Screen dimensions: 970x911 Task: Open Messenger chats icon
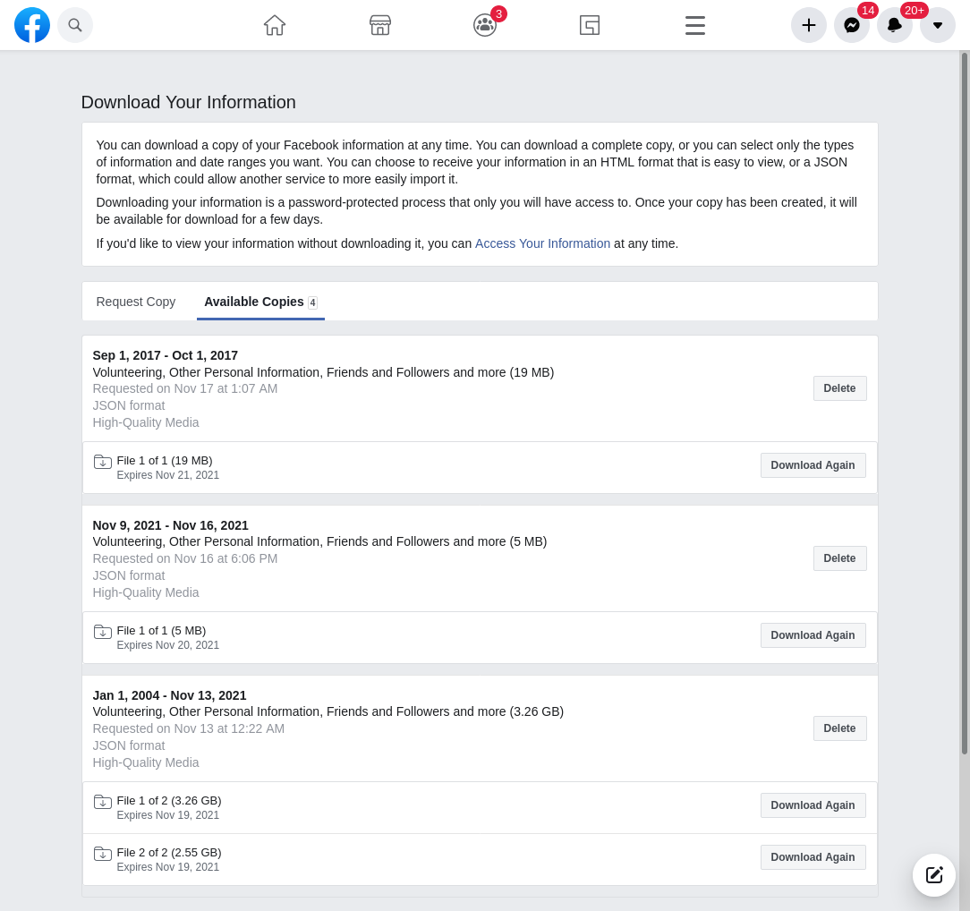click(852, 25)
